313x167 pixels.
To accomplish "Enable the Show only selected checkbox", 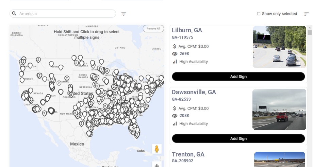I will 259,14.
